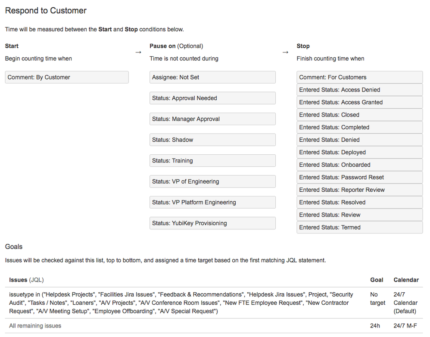Select 'Status: VP Platform Engineering' condition
The width and height of the screenshot is (430, 337).
click(212, 202)
